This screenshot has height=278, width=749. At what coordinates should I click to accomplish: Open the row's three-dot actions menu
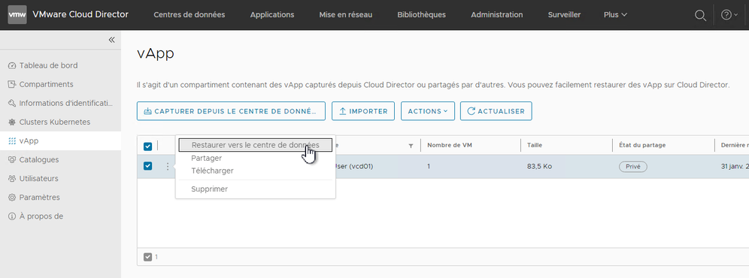point(167,166)
